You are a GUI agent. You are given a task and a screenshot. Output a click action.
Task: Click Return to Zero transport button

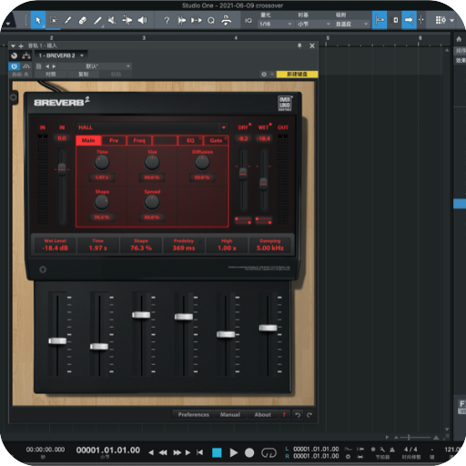point(199,452)
